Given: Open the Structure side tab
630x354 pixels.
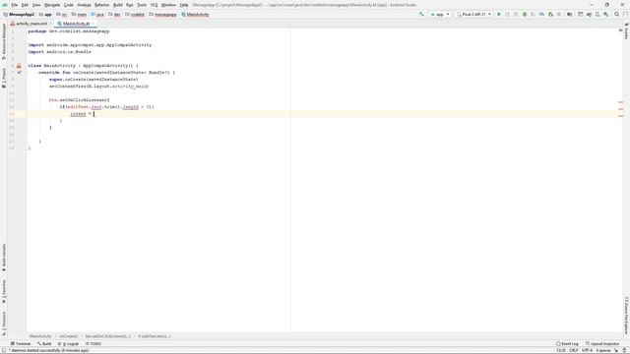Looking at the screenshot, I should 4,324.
